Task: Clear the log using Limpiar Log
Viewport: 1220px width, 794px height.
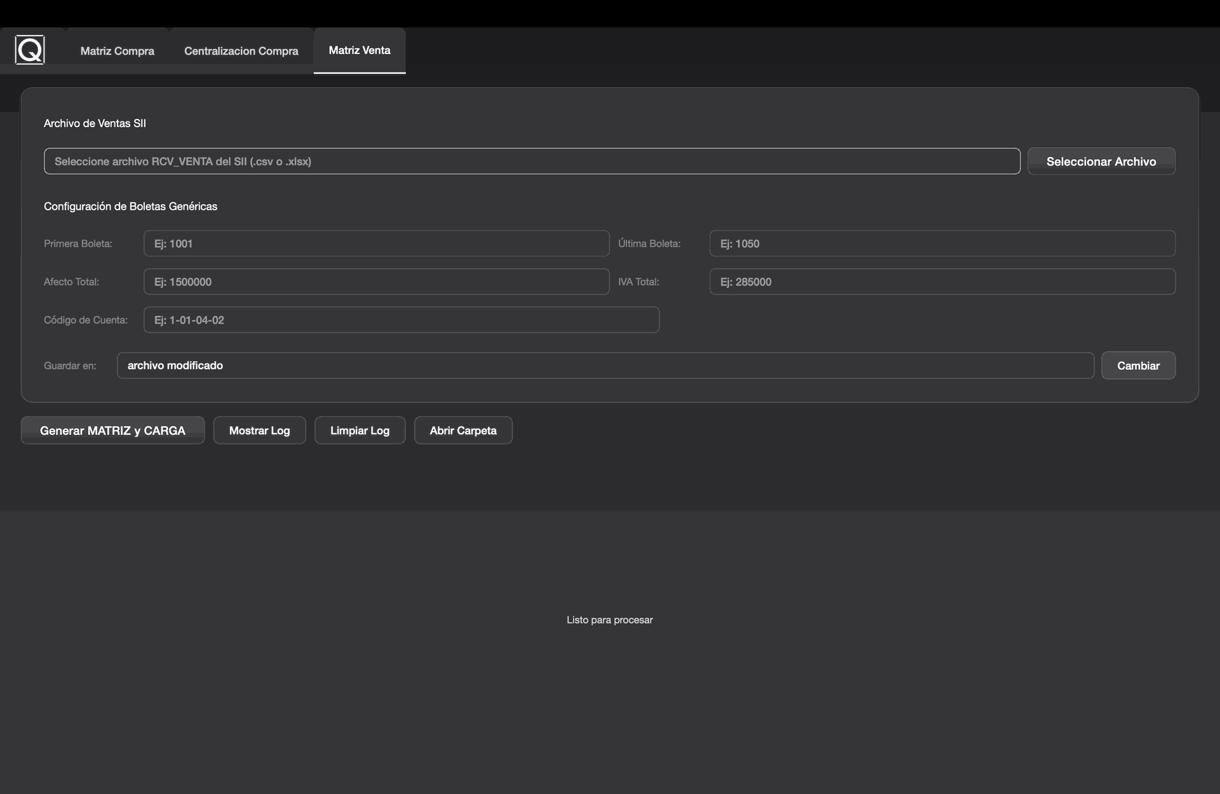Action: (360, 430)
